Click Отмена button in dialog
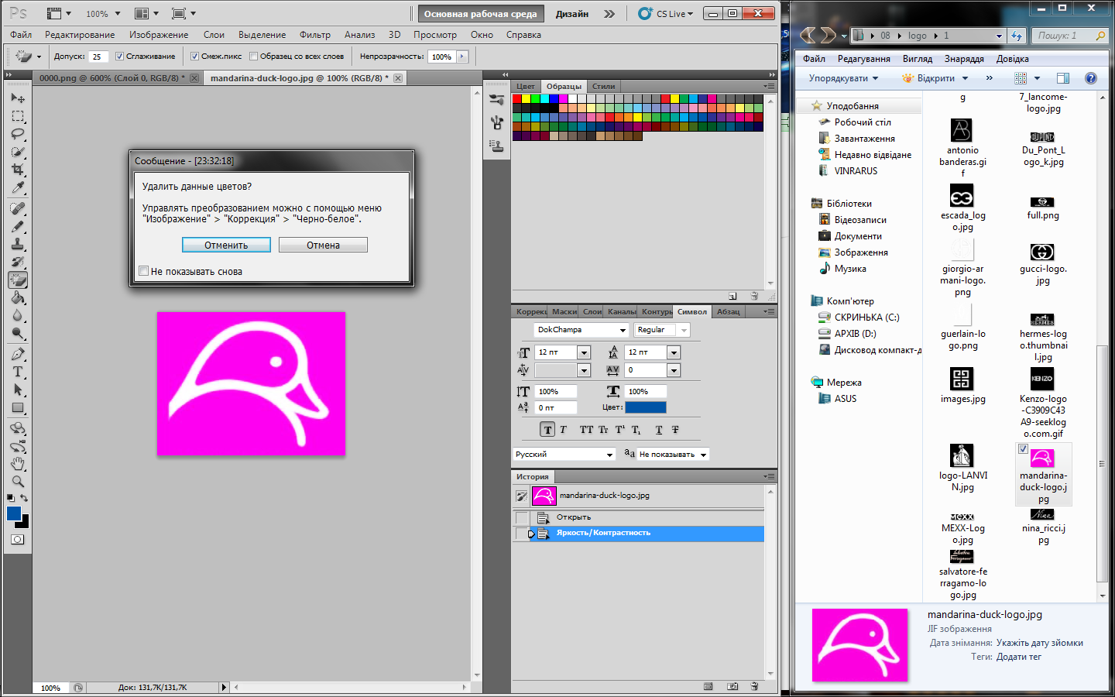Screen dimensions: 1115x697 (323, 245)
